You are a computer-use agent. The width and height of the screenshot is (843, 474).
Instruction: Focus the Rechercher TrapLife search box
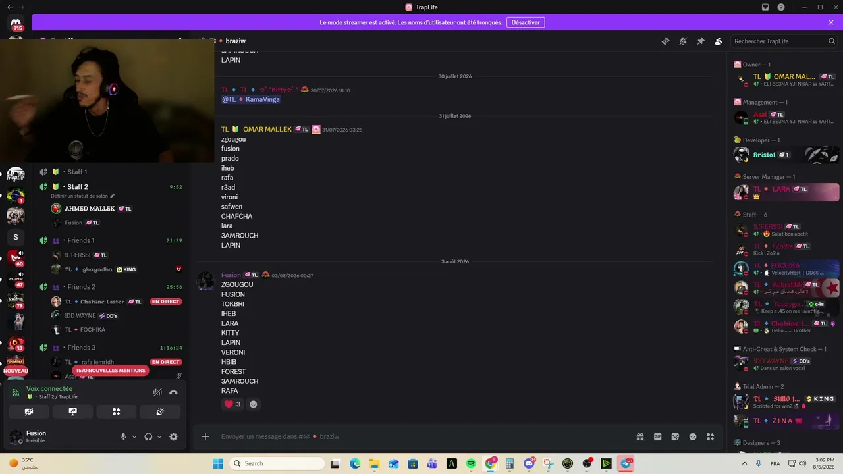(x=784, y=41)
